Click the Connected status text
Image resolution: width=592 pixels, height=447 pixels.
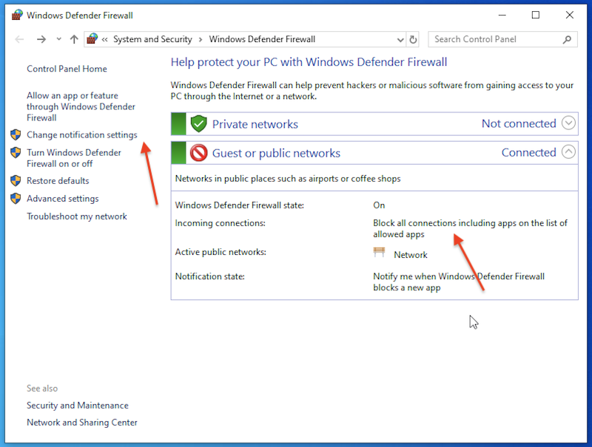pos(528,152)
